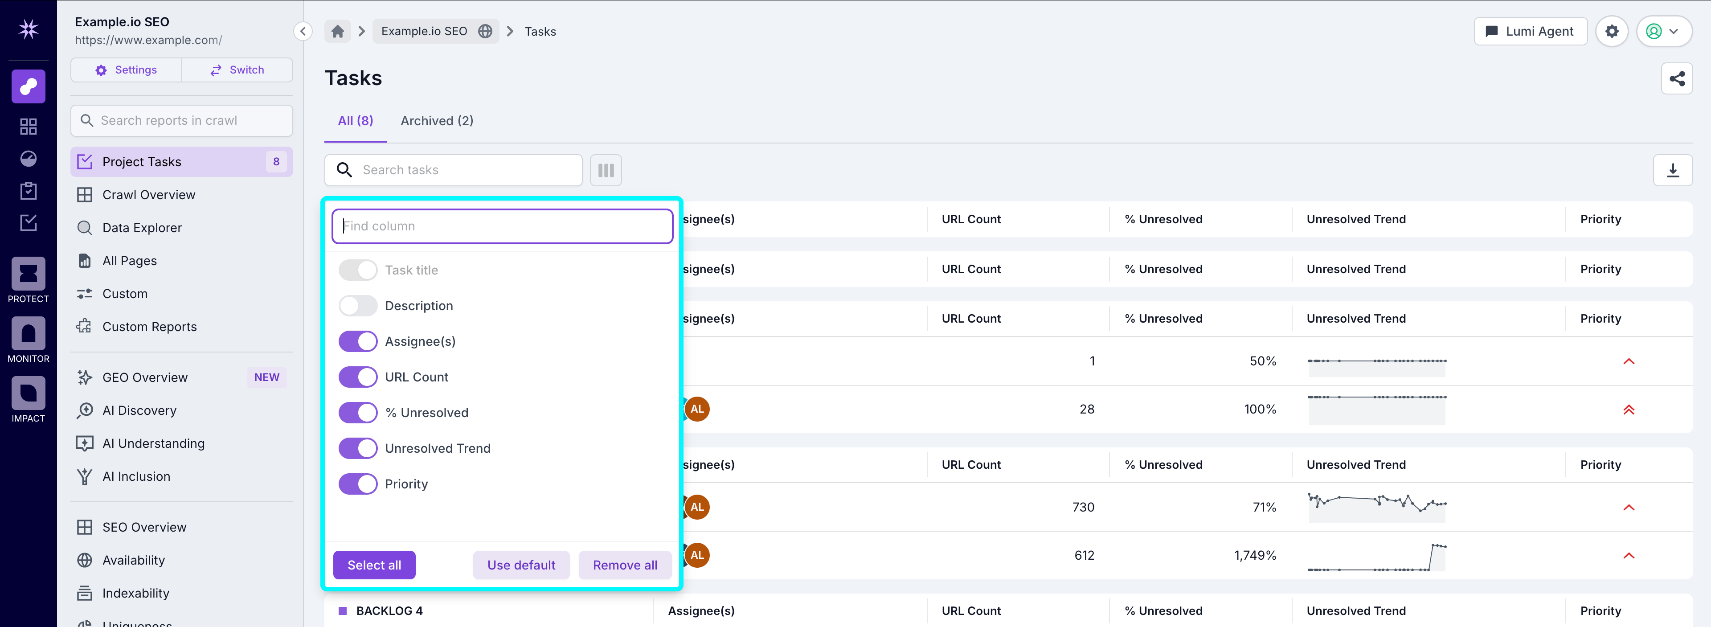Click the download export icon
Screen dimensions: 1711x627
tap(1673, 170)
